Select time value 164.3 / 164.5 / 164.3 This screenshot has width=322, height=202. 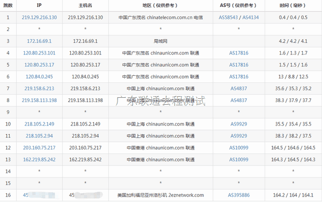point(293,160)
